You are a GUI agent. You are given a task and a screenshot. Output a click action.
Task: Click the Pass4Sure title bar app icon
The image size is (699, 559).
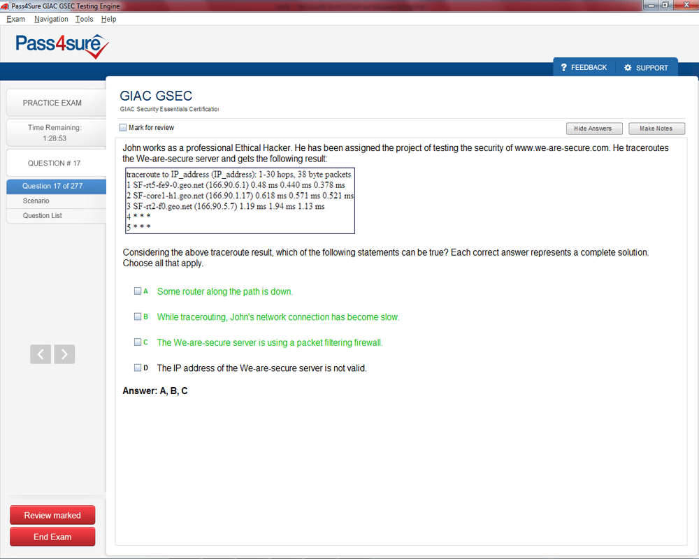point(5,6)
